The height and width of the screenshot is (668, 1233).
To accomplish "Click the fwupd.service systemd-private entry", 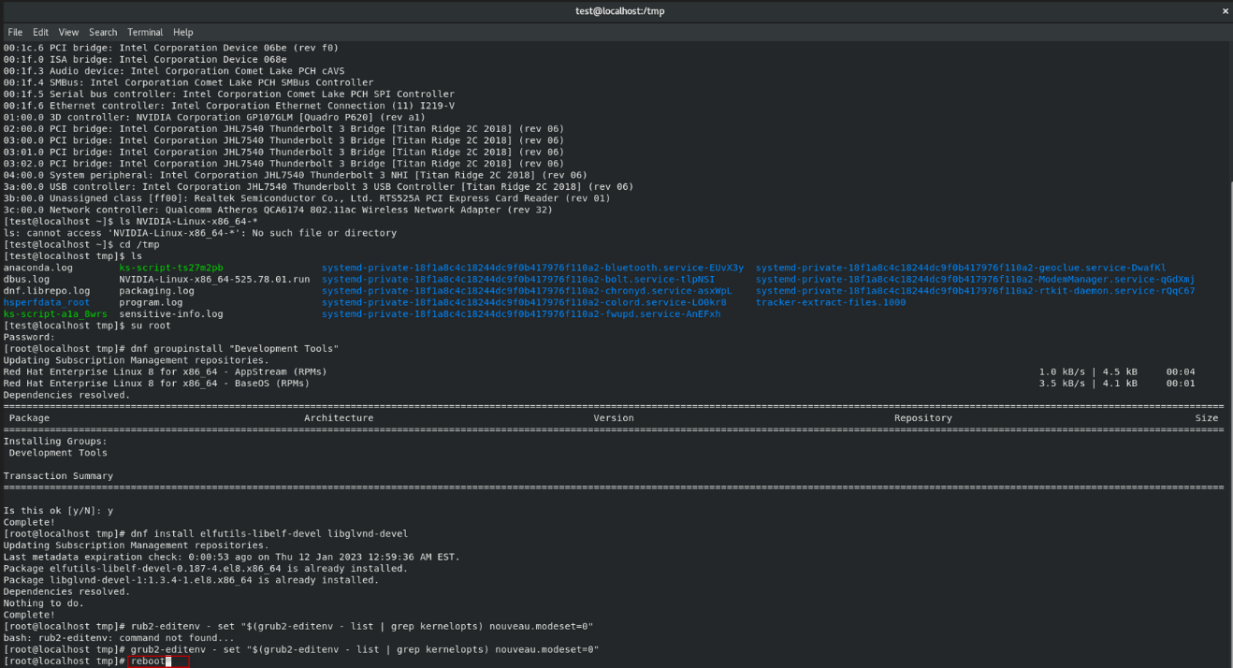I will coord(521,314).
